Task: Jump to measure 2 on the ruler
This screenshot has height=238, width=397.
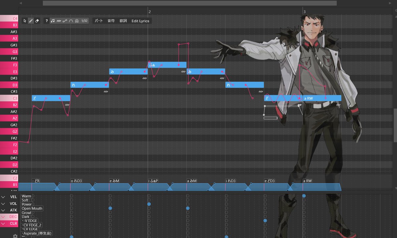Action: click(149, 12)
